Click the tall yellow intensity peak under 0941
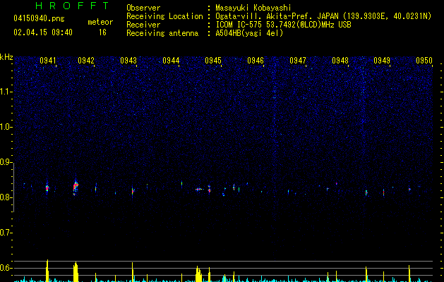 click(x=47, y=271)
